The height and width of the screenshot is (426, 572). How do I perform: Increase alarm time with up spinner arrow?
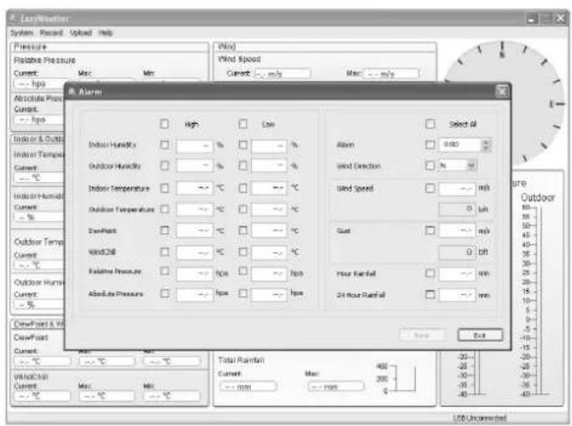(486, 142)
